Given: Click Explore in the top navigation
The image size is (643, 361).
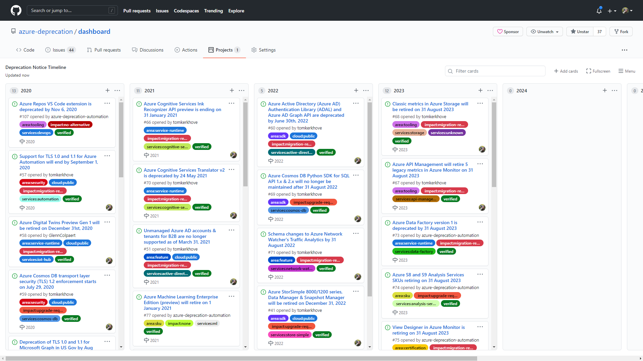Looking at the screenshot, I should click(x=236, y=11).
